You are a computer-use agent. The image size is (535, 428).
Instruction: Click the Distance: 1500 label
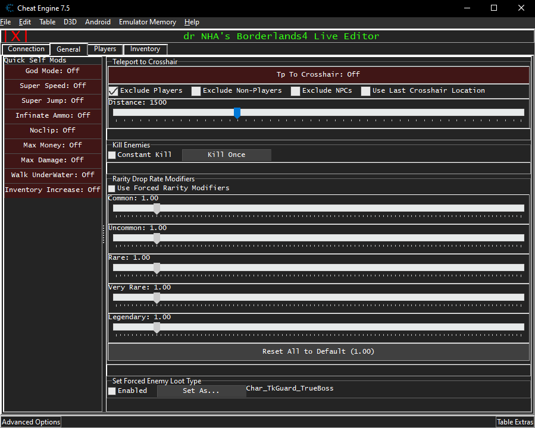tap(137, 103)
